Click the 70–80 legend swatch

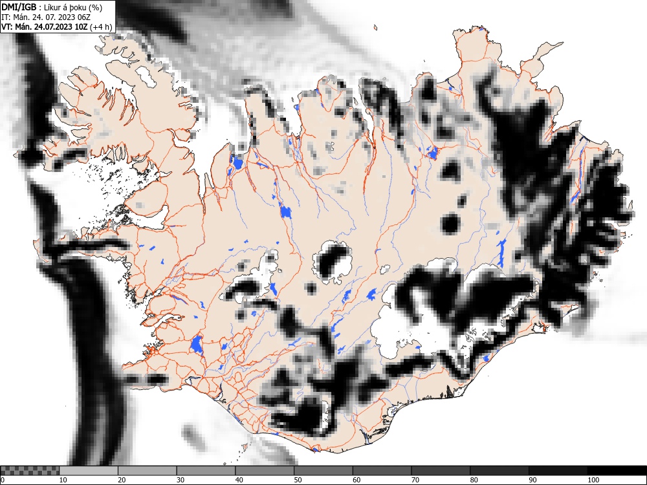[x=441, y=471]
